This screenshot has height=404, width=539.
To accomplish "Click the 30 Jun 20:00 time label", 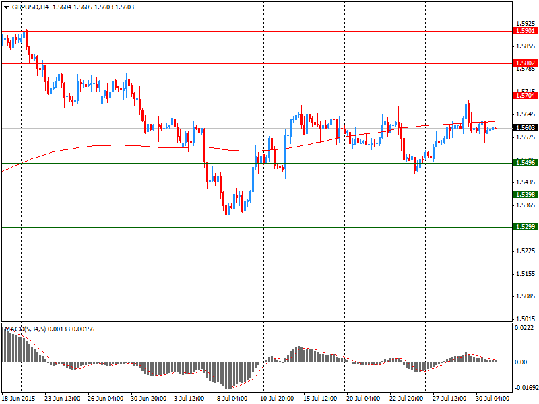I will (x=149, y=399).
